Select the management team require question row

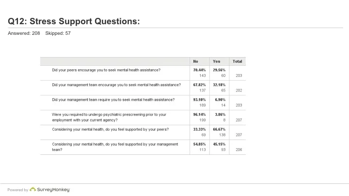143,103
